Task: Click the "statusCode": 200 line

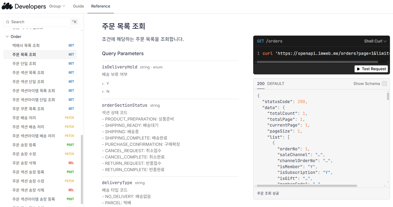Action: (285, 102)
